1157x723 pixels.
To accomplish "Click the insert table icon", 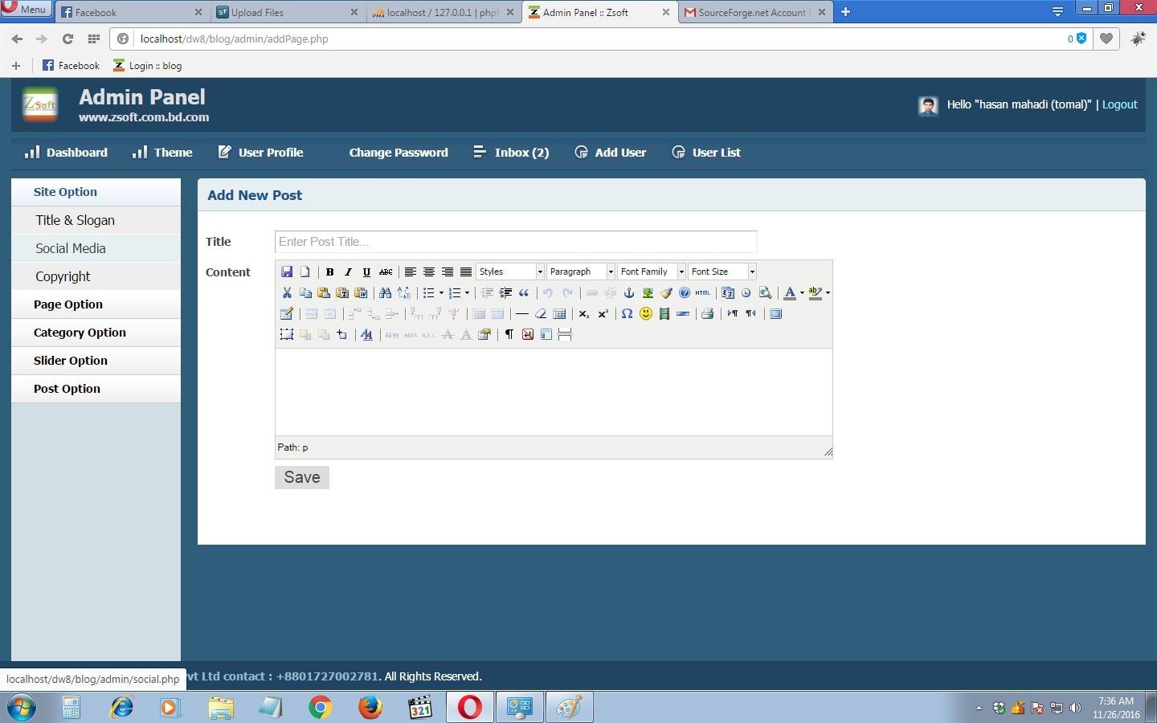I will coord(561,313).
